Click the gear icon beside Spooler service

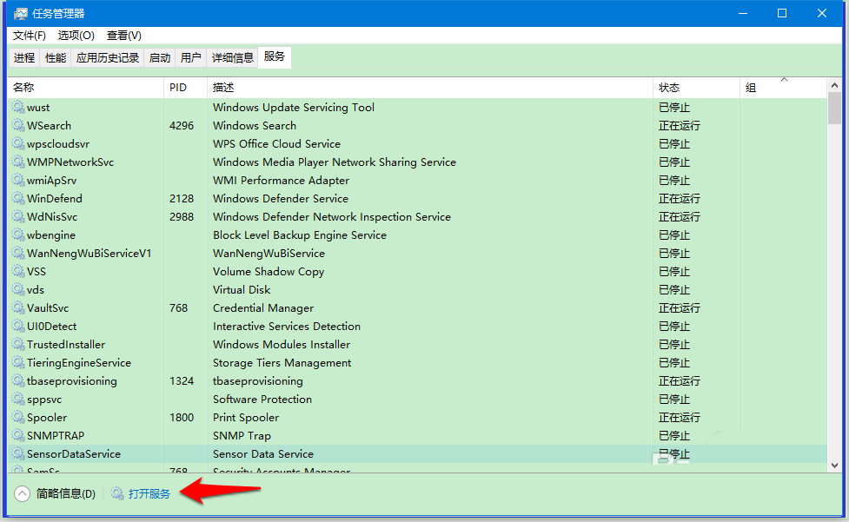(18, 417)
